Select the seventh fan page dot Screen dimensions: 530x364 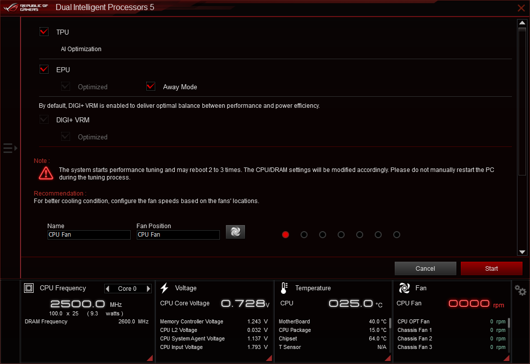(397, 235)
